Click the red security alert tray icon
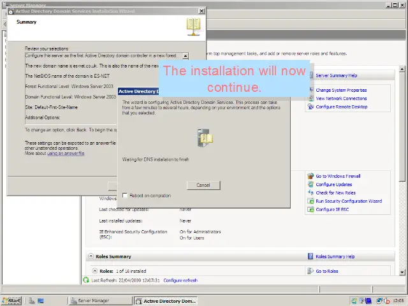Image resolution: width=408 pixels, height=306 pixels. tap(387, 301)
